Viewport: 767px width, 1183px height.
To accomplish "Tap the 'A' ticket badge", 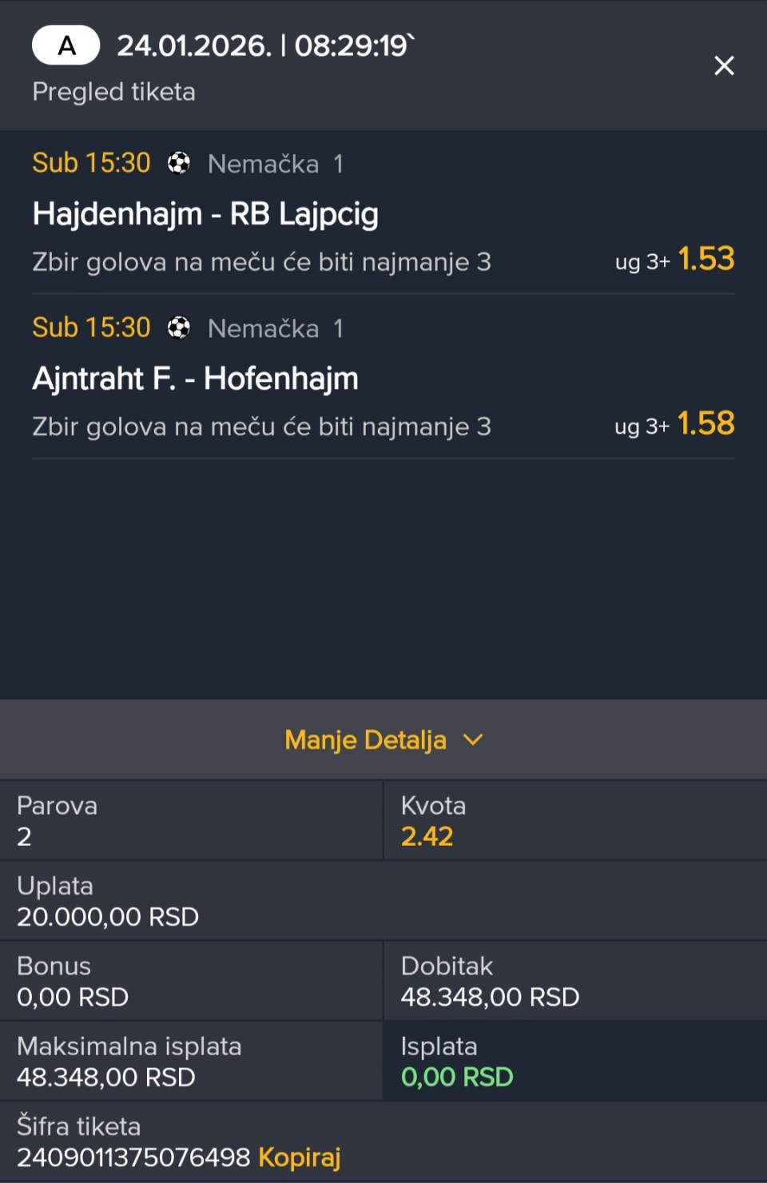I will (x=66, y=46).
